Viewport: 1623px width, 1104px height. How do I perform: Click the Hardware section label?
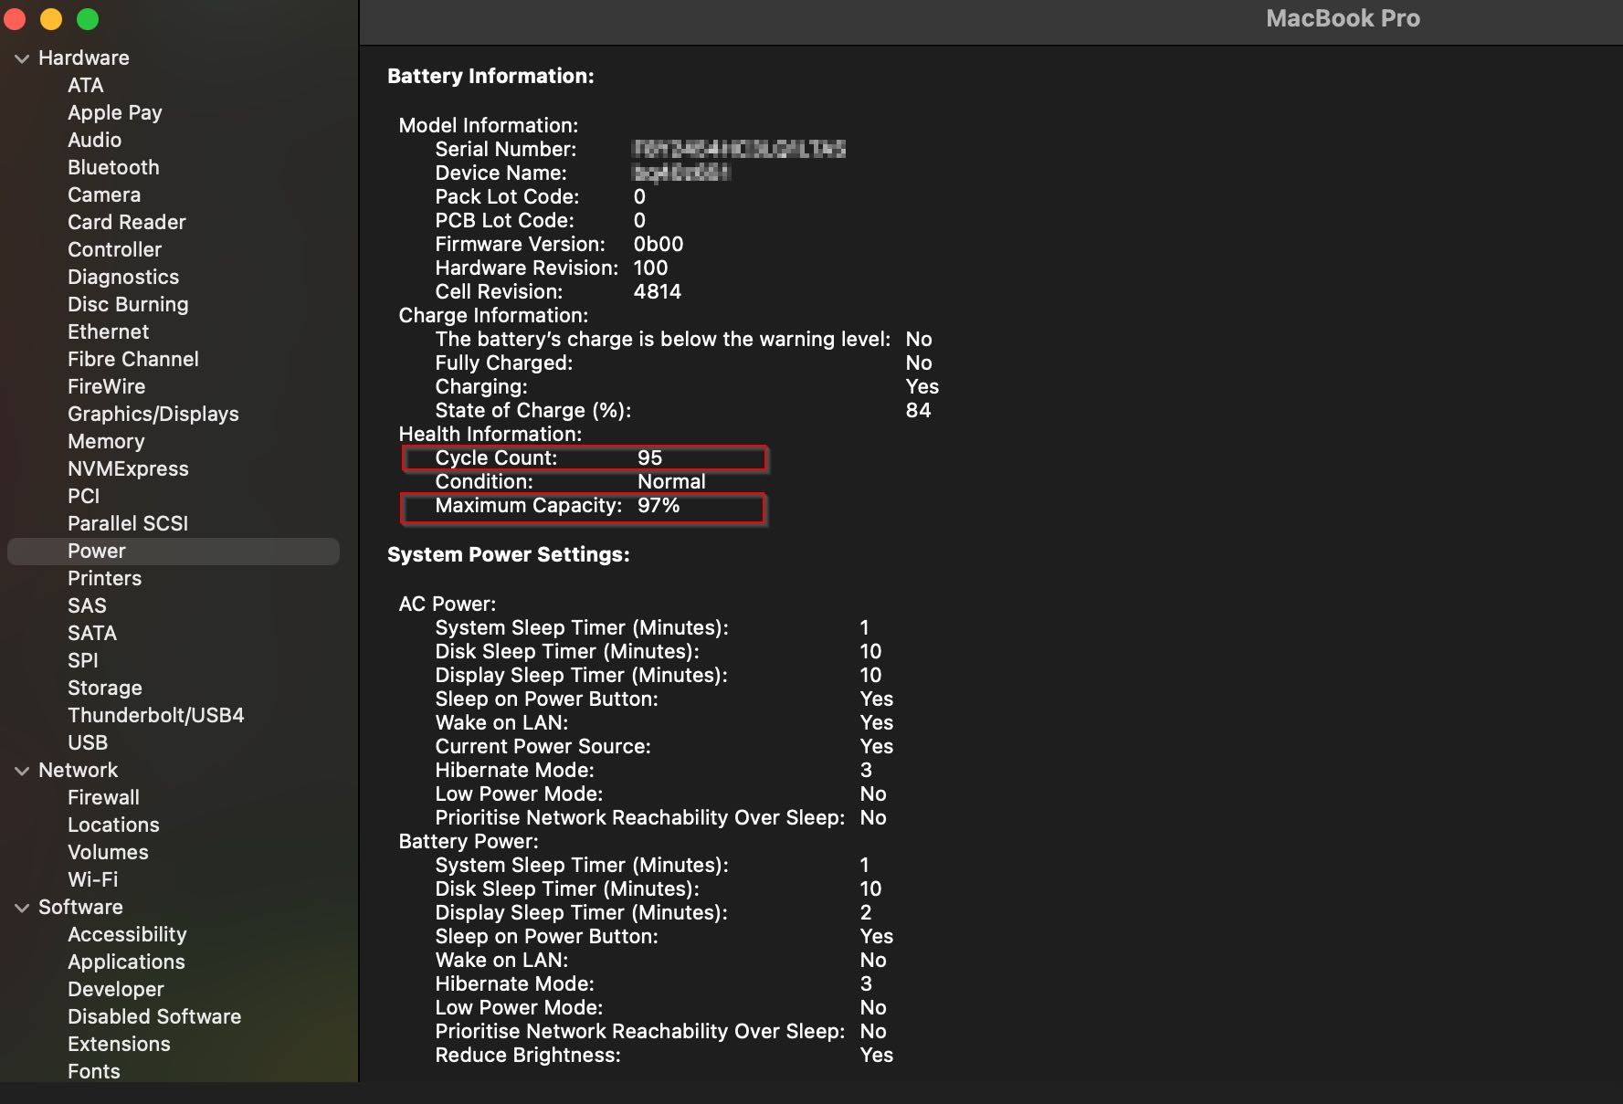point(84,58)
